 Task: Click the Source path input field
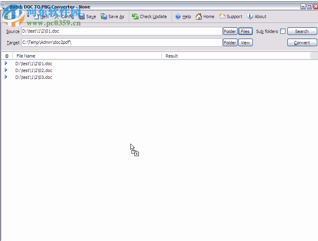122,31
